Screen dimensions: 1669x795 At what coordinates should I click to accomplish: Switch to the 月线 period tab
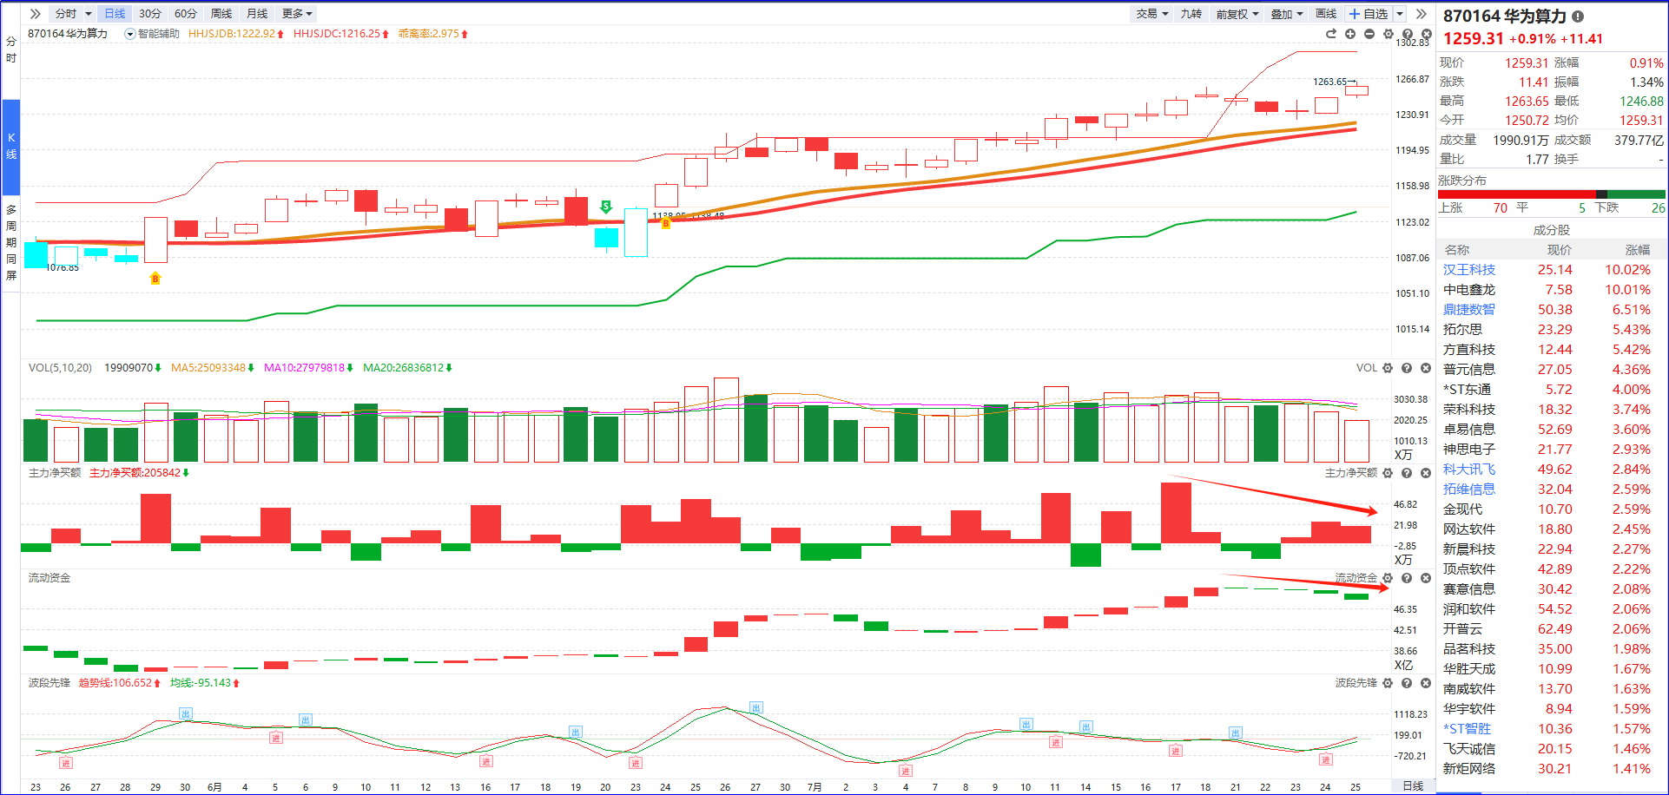pos(257,14)
